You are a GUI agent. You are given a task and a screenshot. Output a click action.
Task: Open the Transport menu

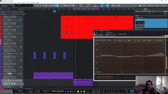23,3
